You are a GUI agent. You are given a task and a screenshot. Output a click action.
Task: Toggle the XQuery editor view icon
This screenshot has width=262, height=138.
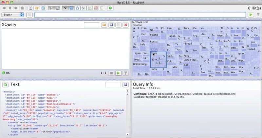[65, 8]
